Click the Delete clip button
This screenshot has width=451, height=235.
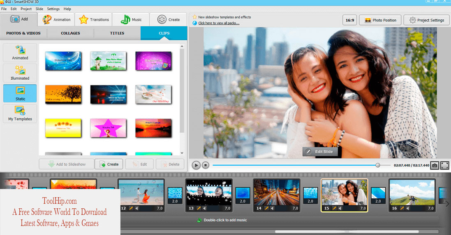170,164
